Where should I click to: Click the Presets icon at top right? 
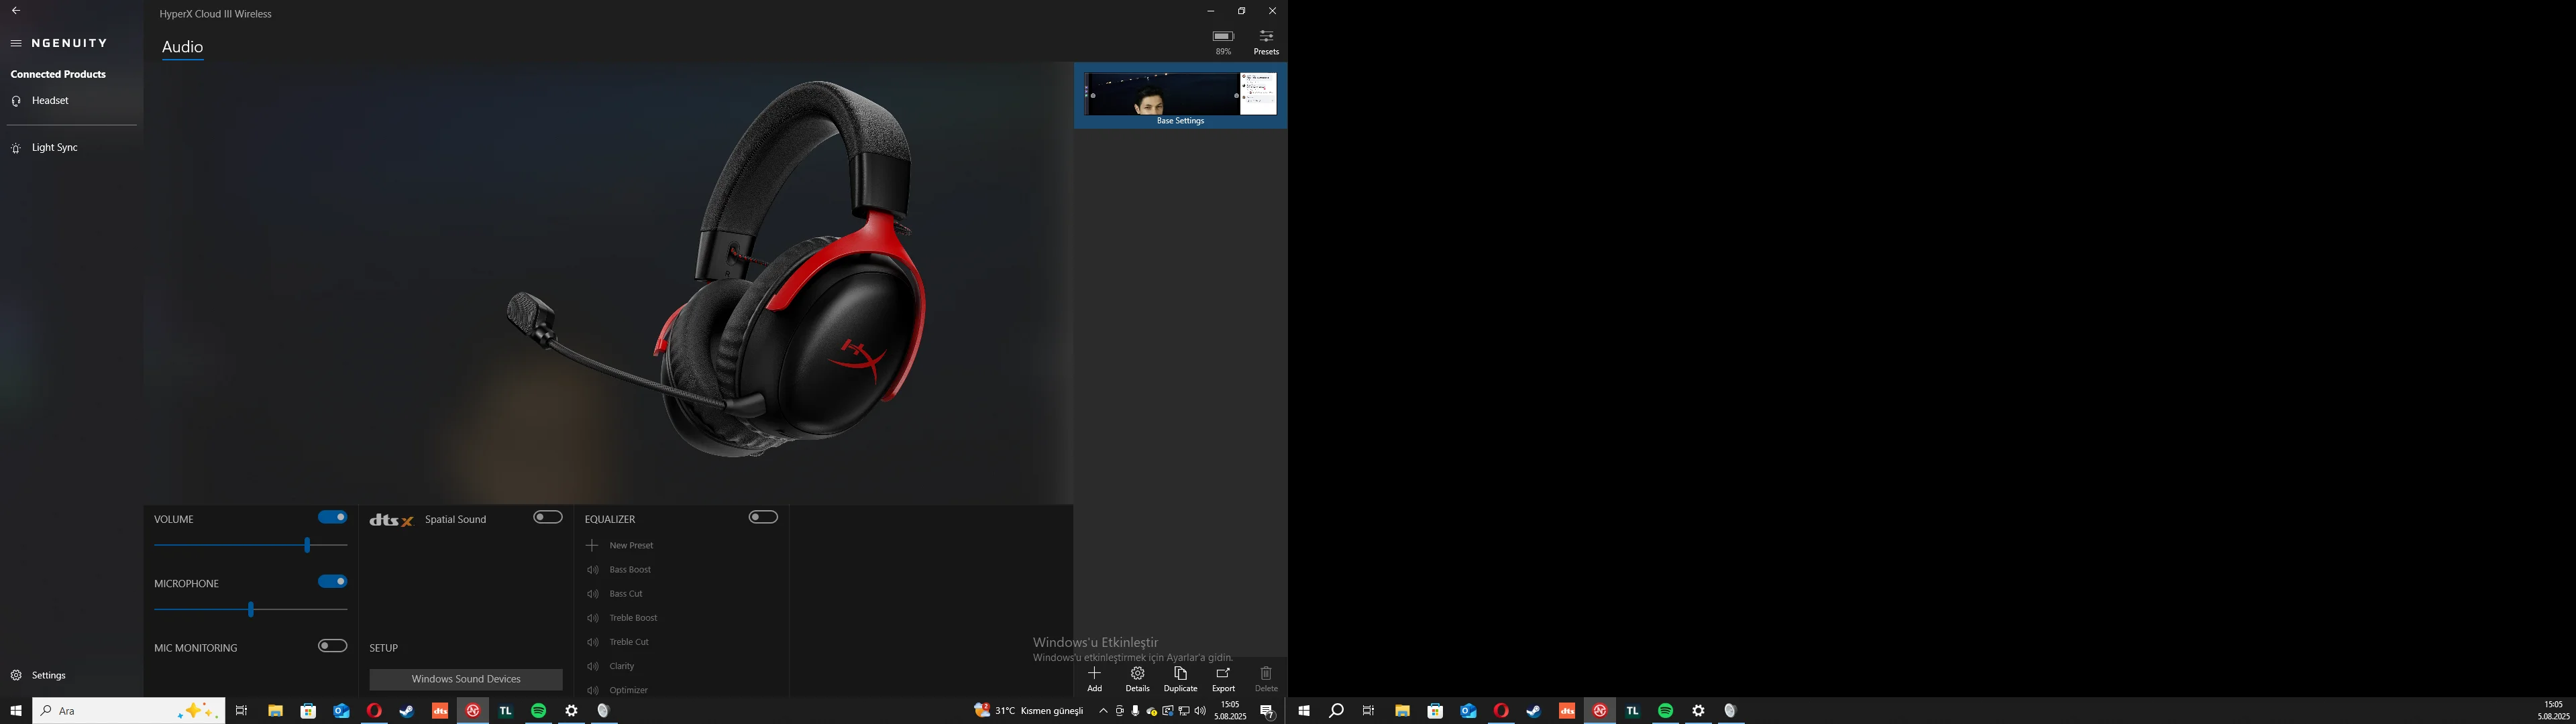click(1265, 37)
